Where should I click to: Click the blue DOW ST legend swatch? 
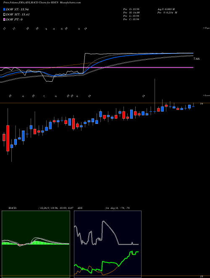(4, 9)
